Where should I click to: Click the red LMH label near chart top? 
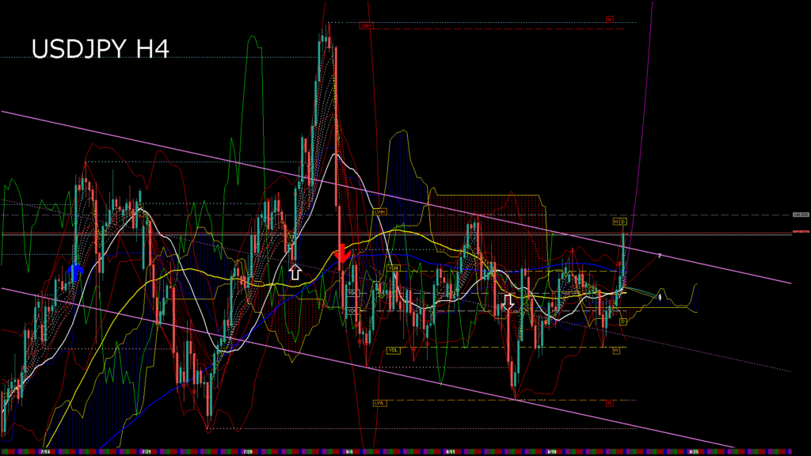point(366,26)
